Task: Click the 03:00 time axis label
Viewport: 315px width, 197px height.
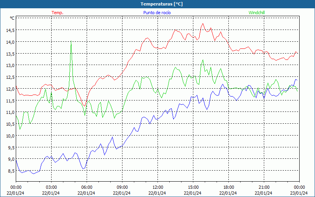Action: click(x=51, y=188)
